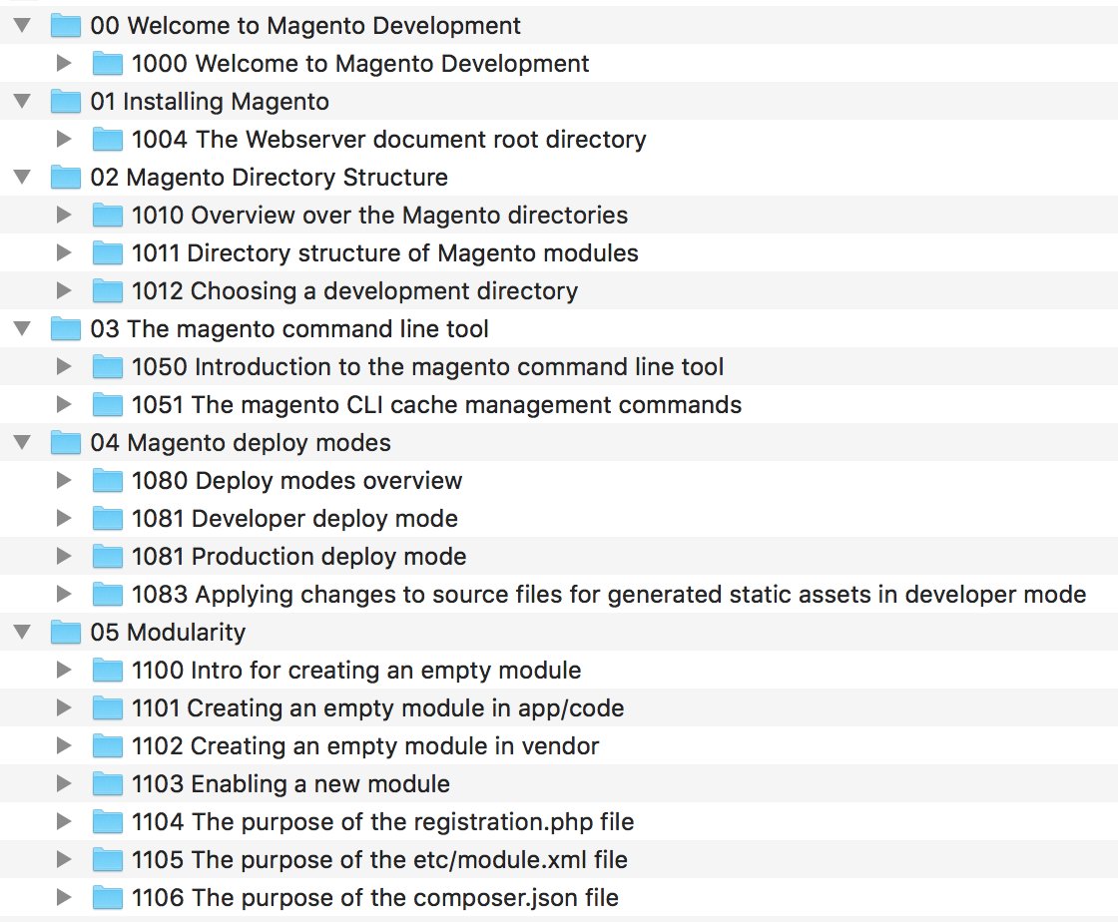Screen dimensions: 1118x922
Task: Select name '03 The magento command line tool'
Action: point(289,329)
